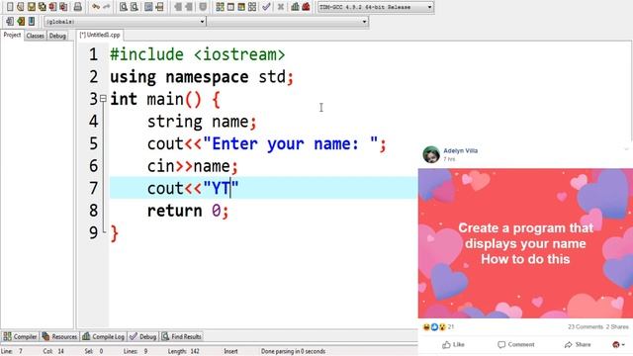Viewport: 633px width, 356px height.
Task: Collapse the main() code fold on line 3
Action: pos(103,98)
